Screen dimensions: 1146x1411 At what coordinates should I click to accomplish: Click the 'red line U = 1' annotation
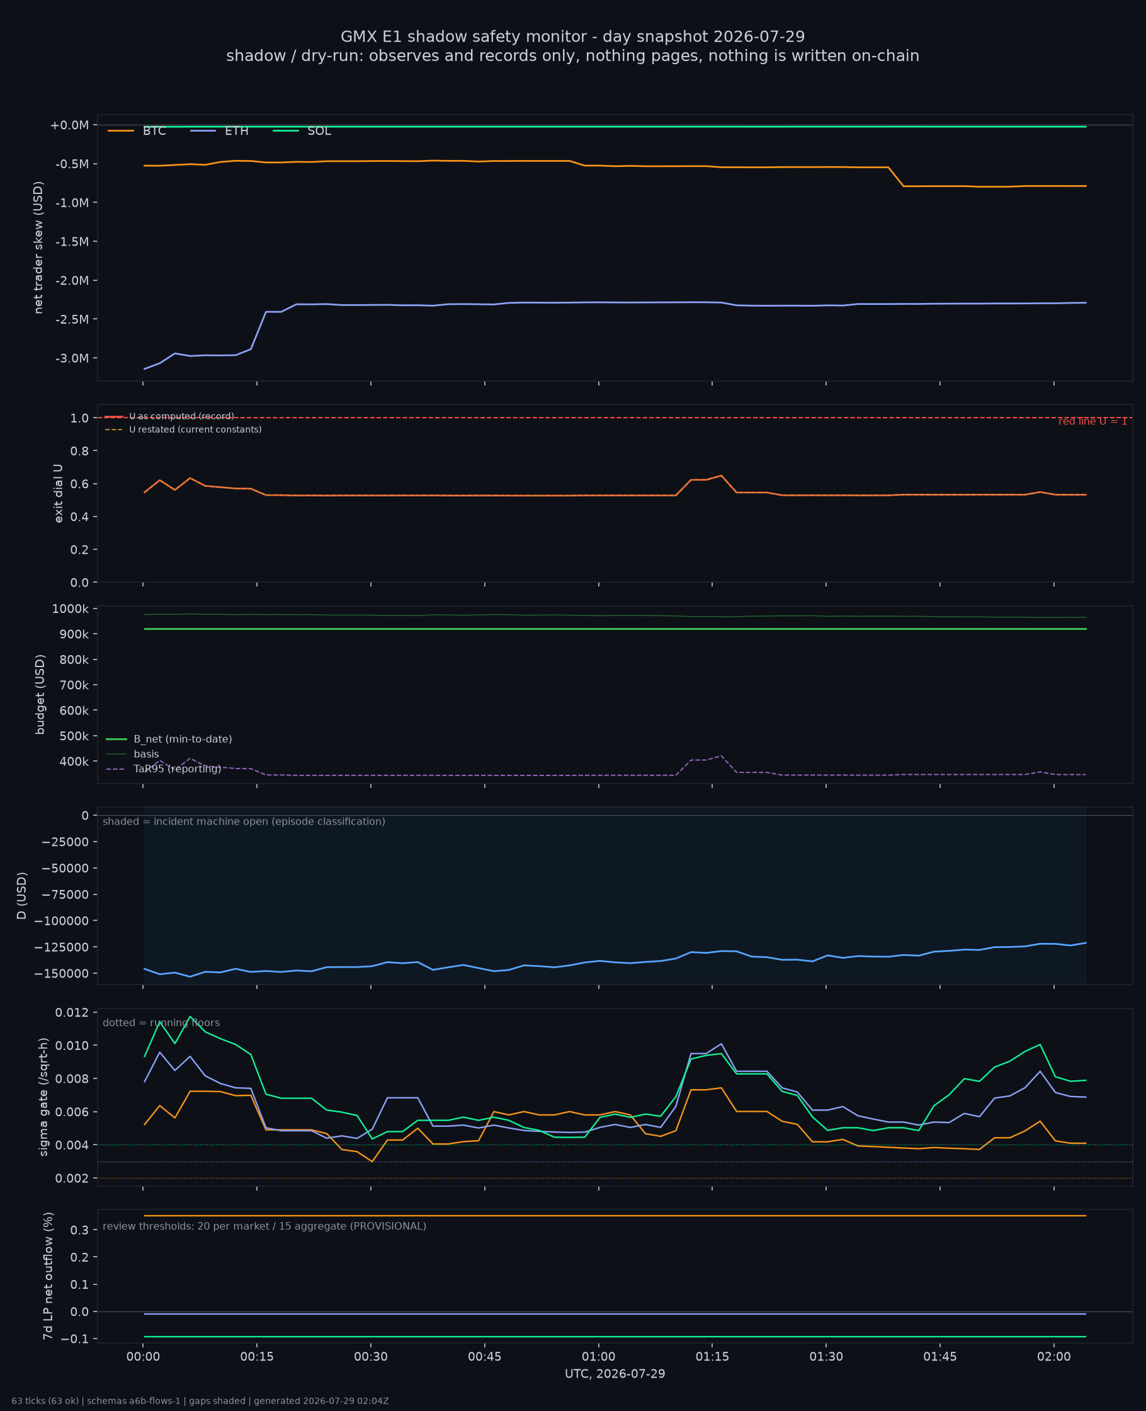point(1092,421)
